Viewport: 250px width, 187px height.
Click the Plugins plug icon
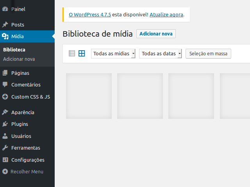click(5, 124)
